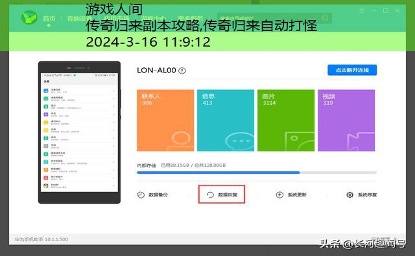The height and width of the screenshot is (256, 415).
Task: Click the info icon beside LON-AL00
Action: (182, 70)
